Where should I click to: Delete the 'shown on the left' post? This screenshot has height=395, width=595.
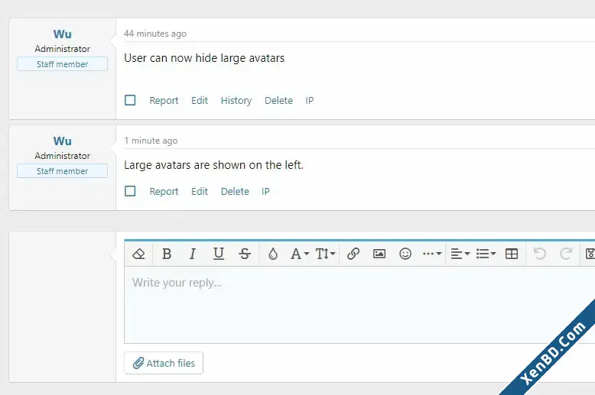click(235, 192)
